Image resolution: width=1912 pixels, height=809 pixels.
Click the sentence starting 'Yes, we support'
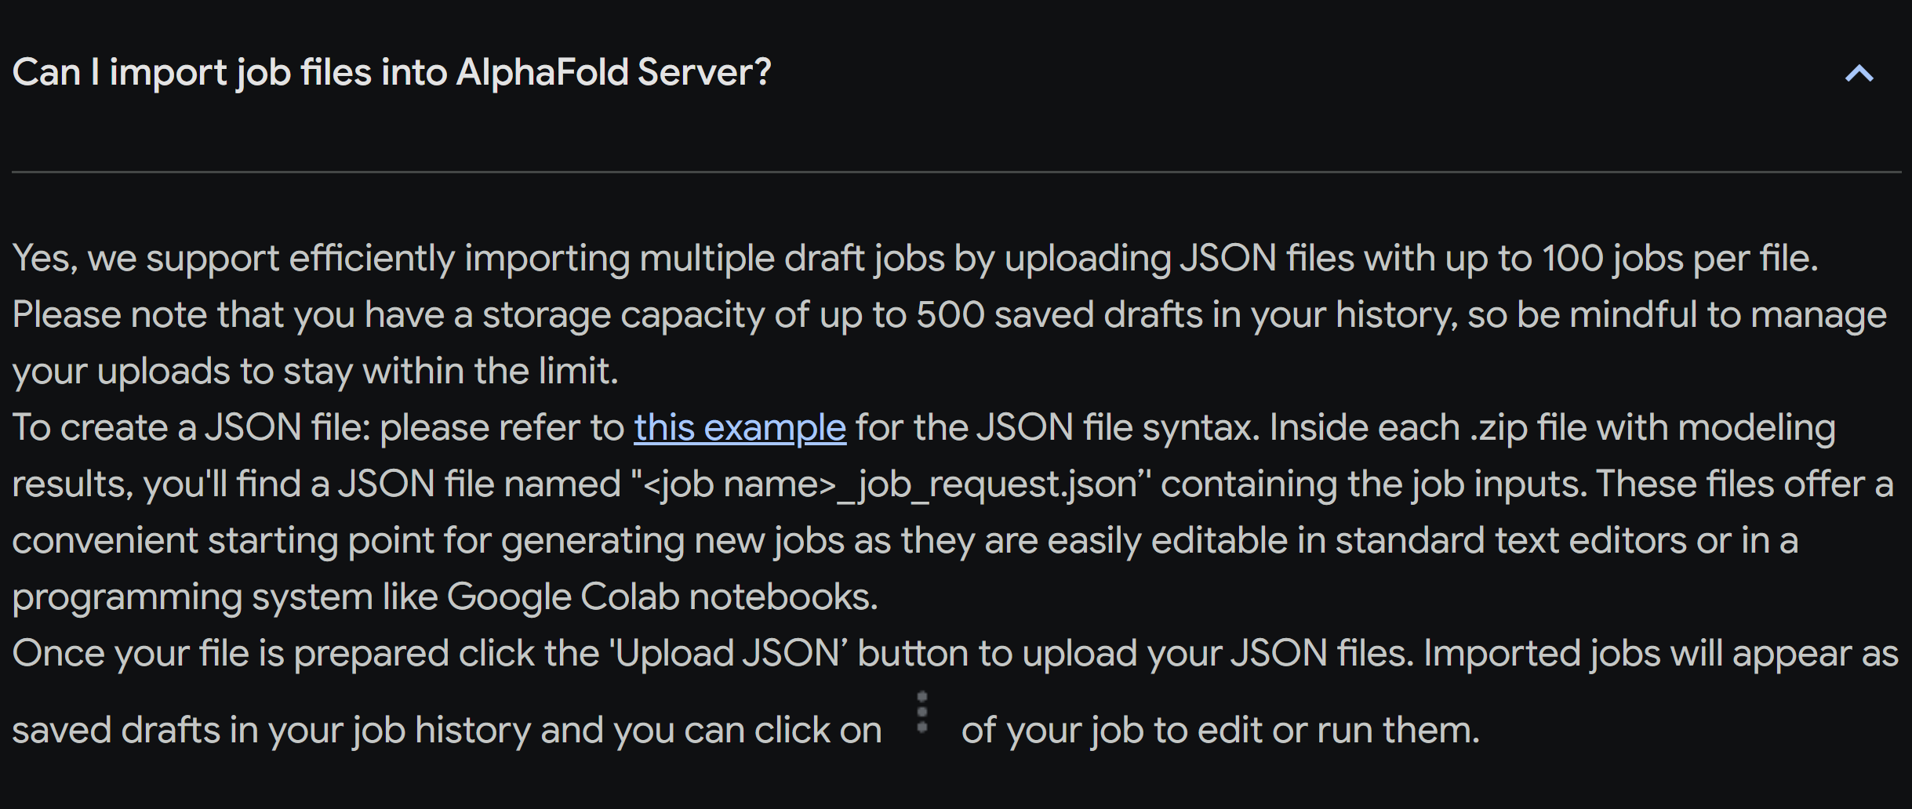[915, 259]
